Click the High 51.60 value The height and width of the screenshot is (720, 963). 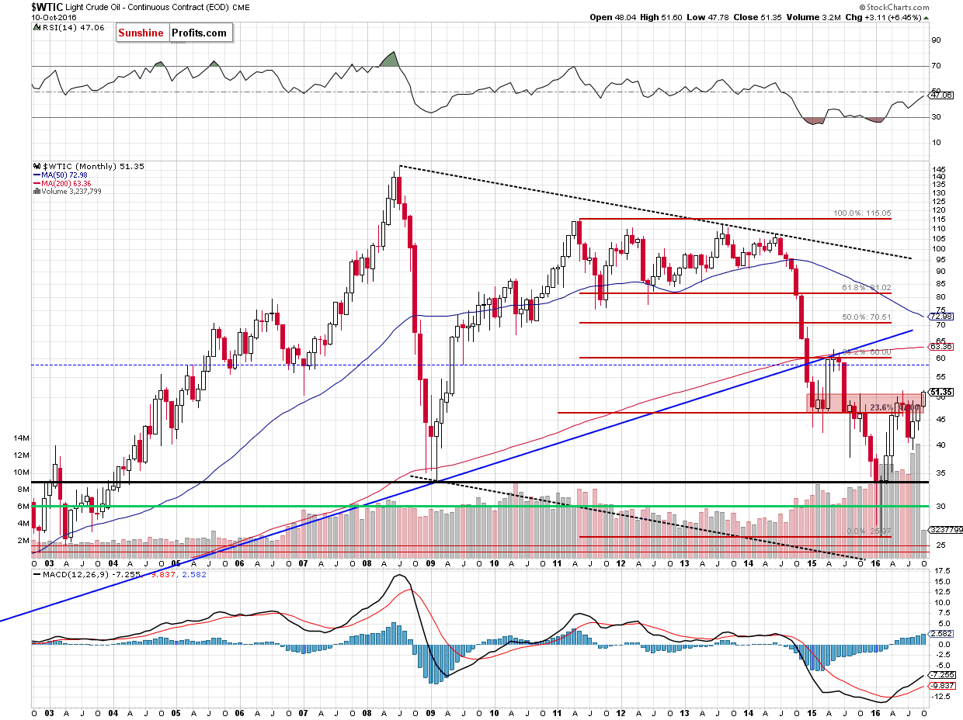coord(660,16)
